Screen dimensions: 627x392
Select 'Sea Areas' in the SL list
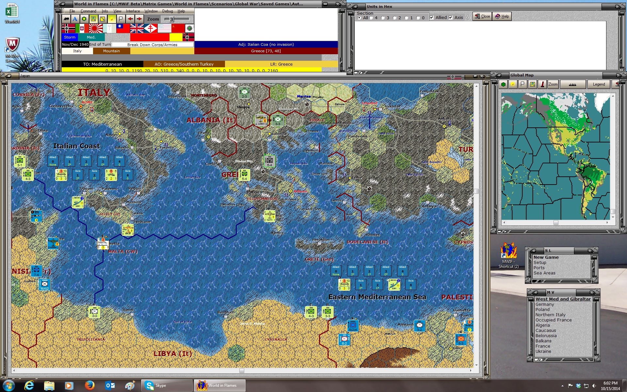click(x=545, y=273)
